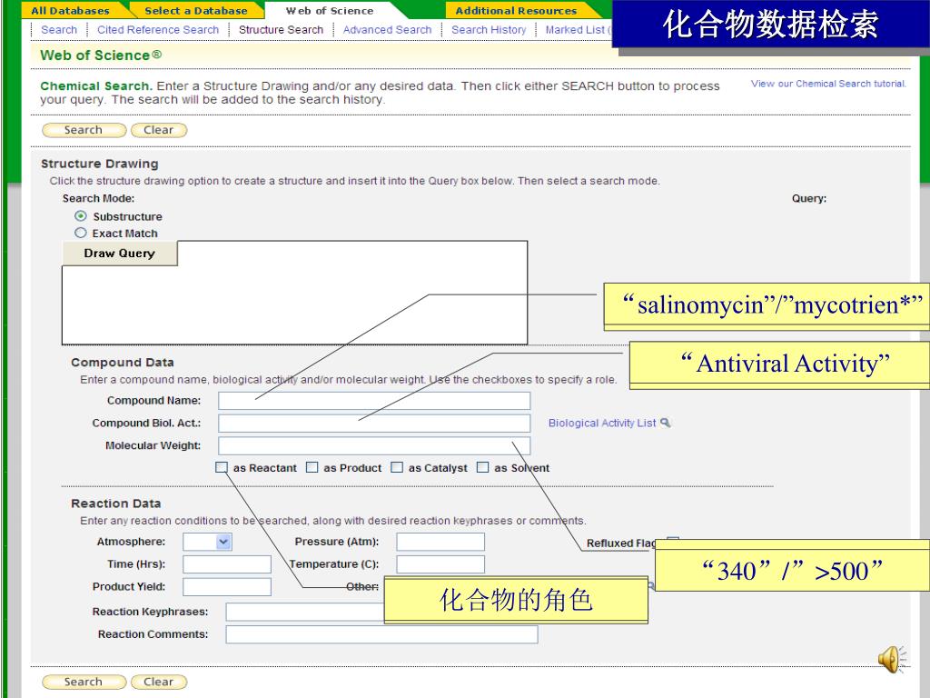Screen dimensions: 930x698
Task: Focus the Pressure (Atm) field
Action: (440, 542)
